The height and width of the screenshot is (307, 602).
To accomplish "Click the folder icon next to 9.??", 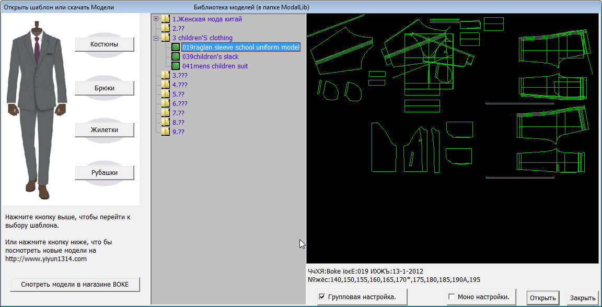I will pyautogui.click(x=166, y=132).
